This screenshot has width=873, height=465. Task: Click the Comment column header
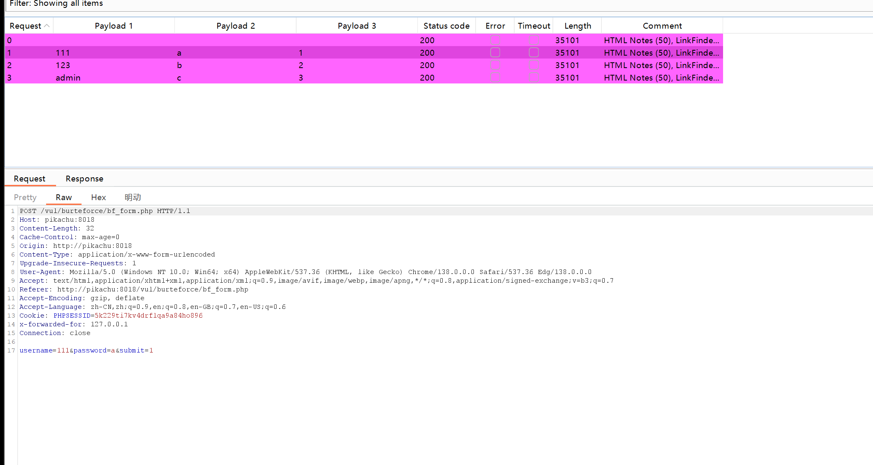pyautogui.click(x=662, y=26)
